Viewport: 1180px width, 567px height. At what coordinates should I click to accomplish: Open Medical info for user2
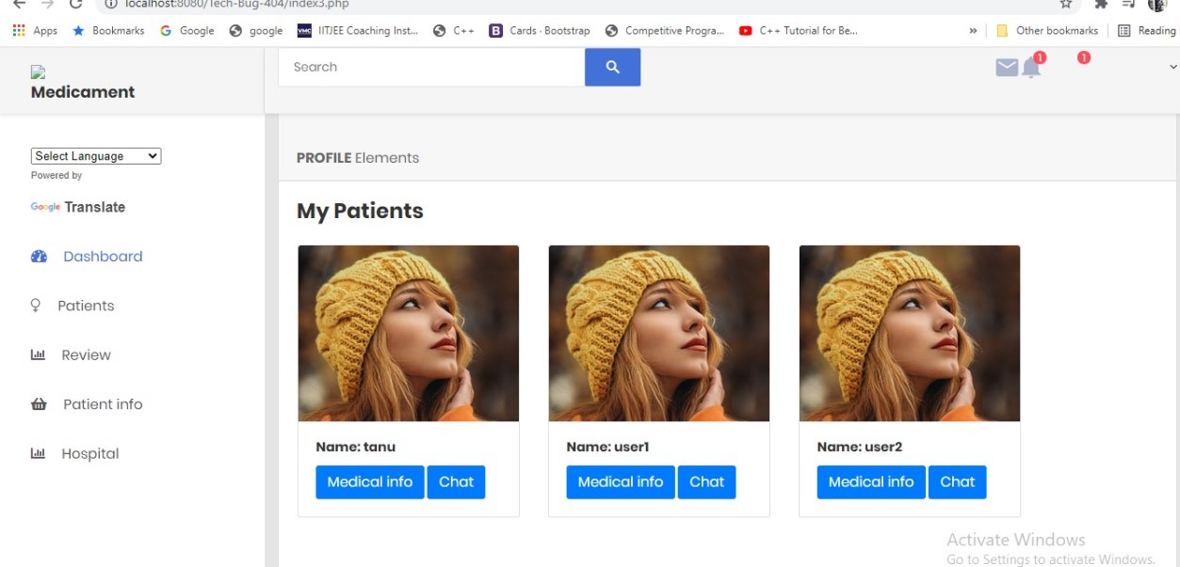pyautogui.click(x=871, y=481)
